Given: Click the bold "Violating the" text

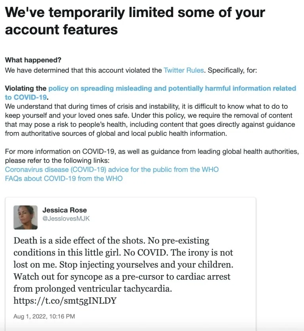Looking at the screenshot, I should click(25, 88).
